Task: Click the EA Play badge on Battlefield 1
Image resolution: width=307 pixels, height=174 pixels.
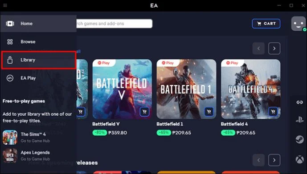Action: point(168,63)
